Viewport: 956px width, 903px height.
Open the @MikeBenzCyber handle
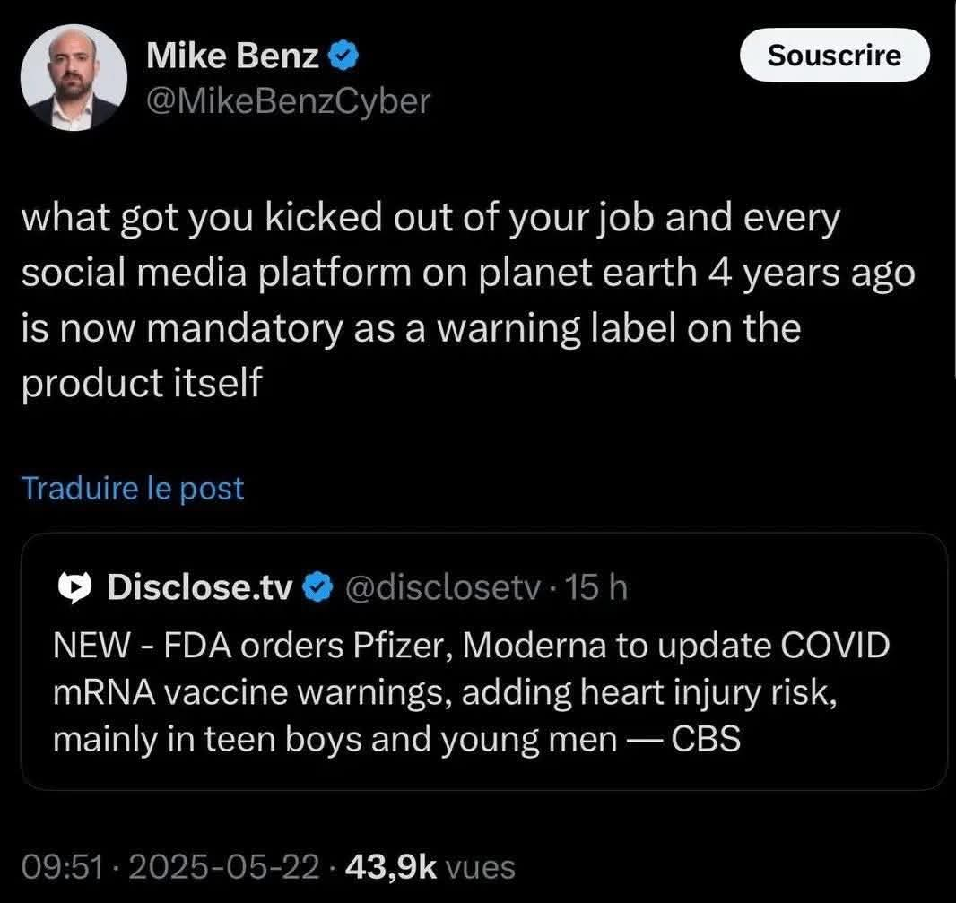[288, 101]
